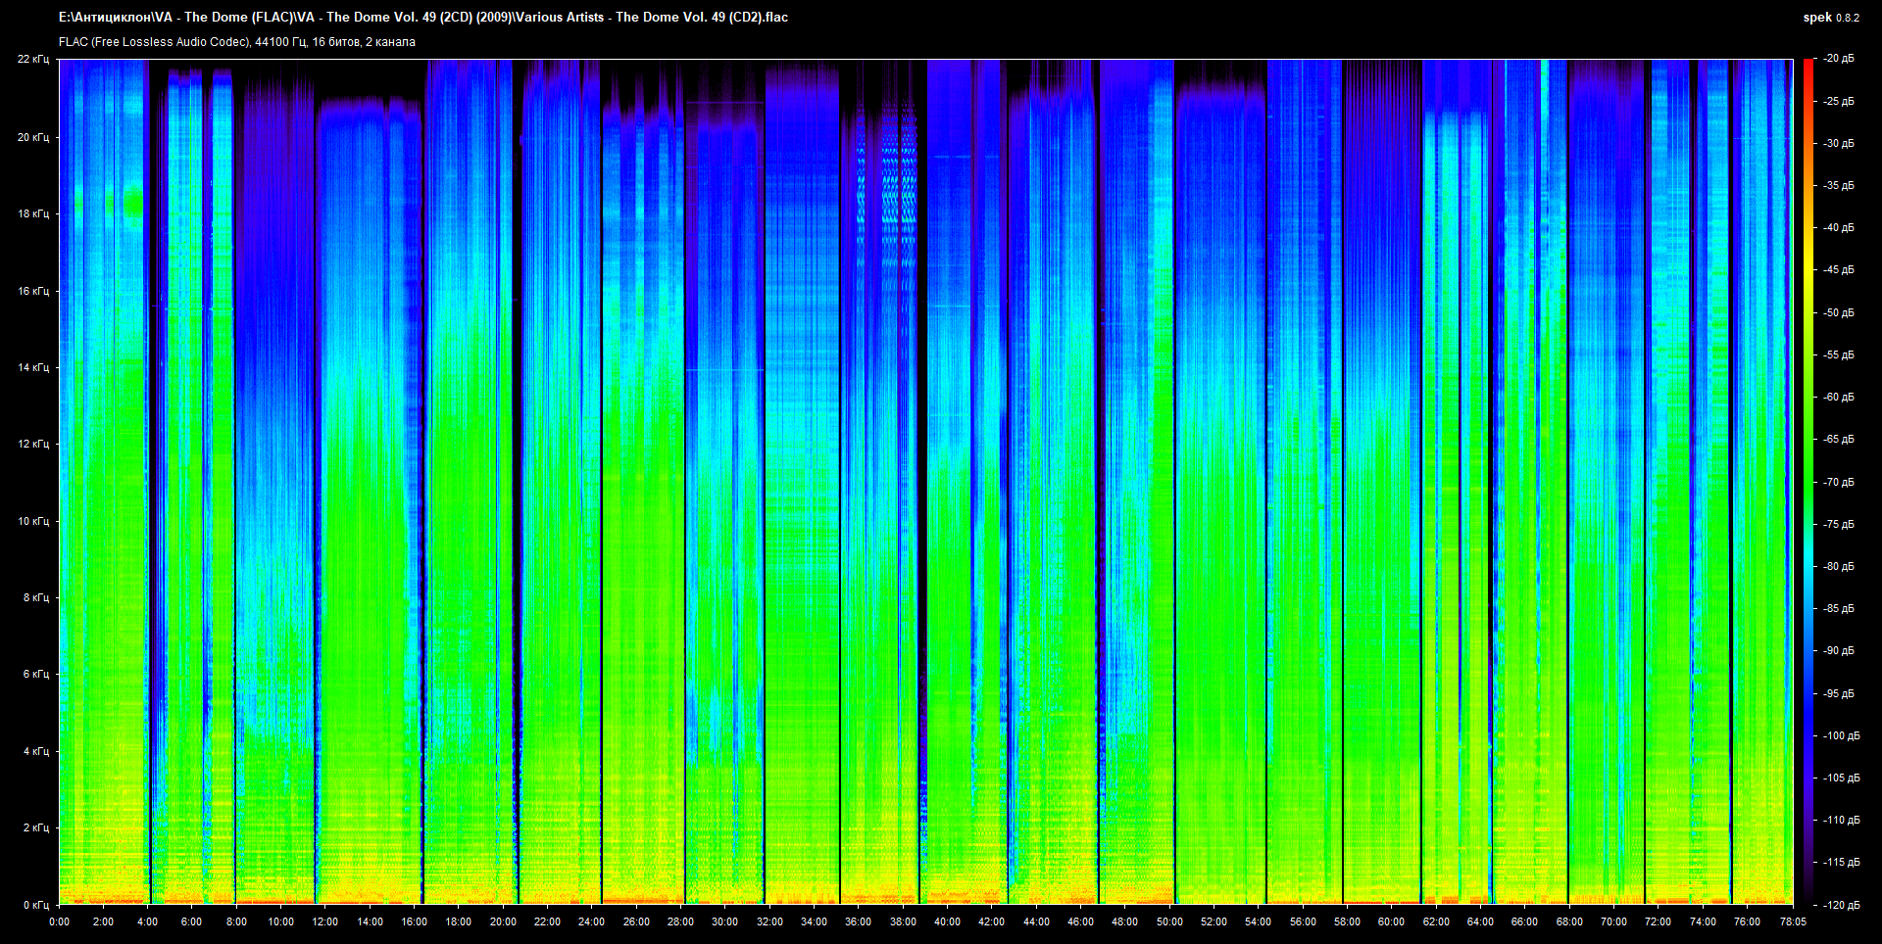Click the 0:00 time axis label
This screenshot has width=1882, height=944.
click(x=59, y=921)
